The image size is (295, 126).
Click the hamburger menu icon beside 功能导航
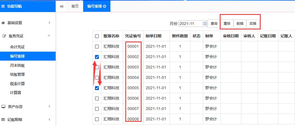[x=3, y=6]
